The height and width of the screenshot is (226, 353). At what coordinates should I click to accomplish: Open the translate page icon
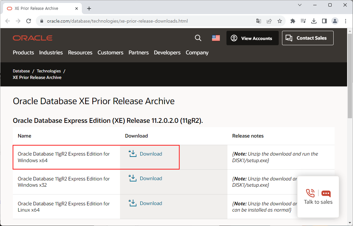point(259,21)
